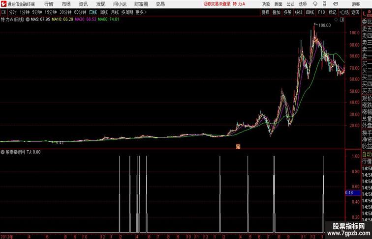The height and width of the screenshot is (239, 372).
Task: Click the 5.42 low price label
Action: [x=60, y=143]
